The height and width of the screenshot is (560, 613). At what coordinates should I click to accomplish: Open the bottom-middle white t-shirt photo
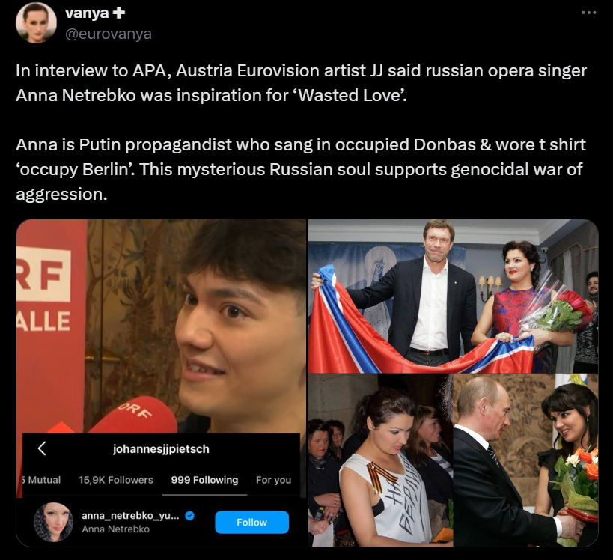click(380, 460)
